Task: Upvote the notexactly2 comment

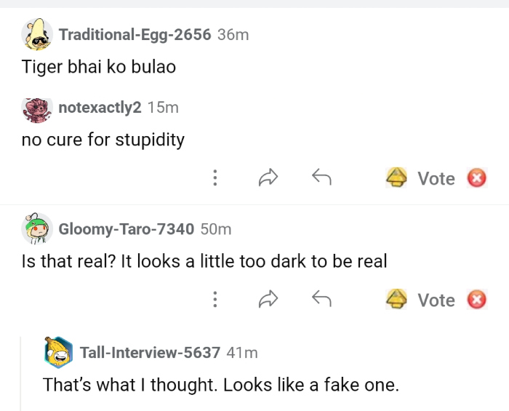Action: (396, 178)
